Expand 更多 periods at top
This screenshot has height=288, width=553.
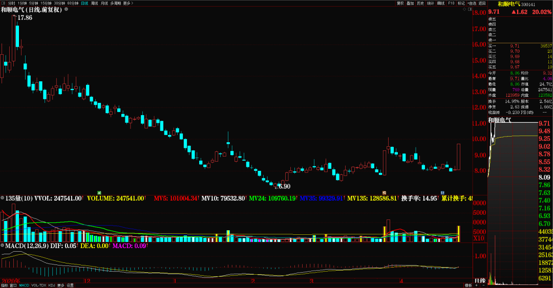(x=127, y=3)
